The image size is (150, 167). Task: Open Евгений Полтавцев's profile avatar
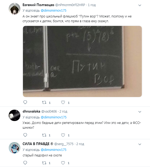coord(14,9)
